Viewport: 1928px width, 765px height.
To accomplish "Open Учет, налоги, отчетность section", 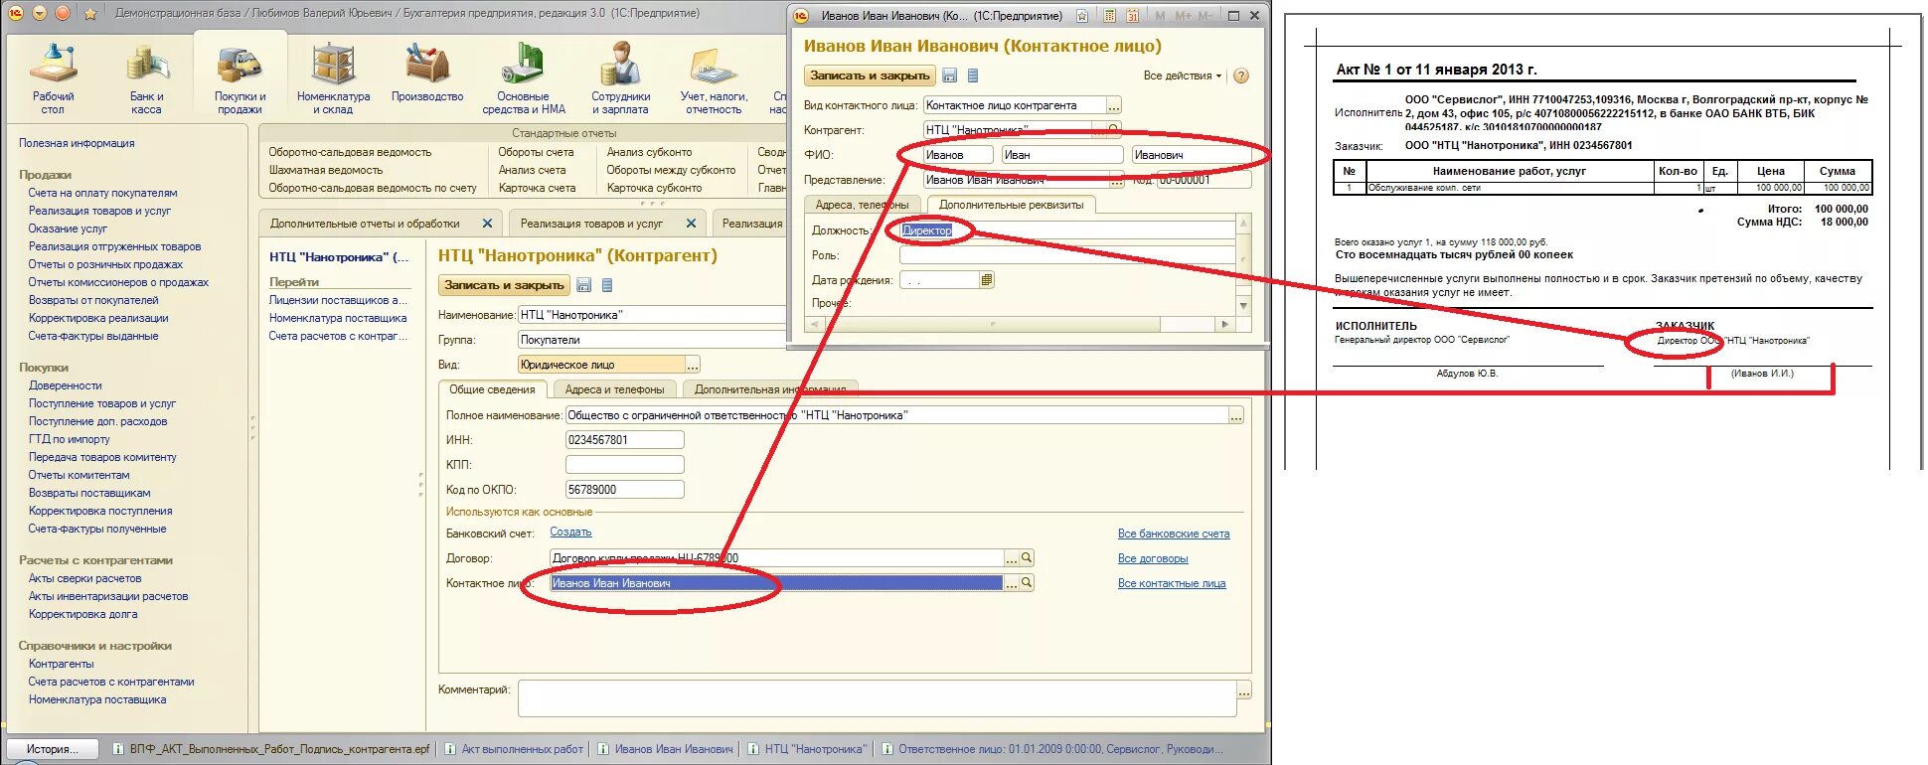I will (714, 79).
